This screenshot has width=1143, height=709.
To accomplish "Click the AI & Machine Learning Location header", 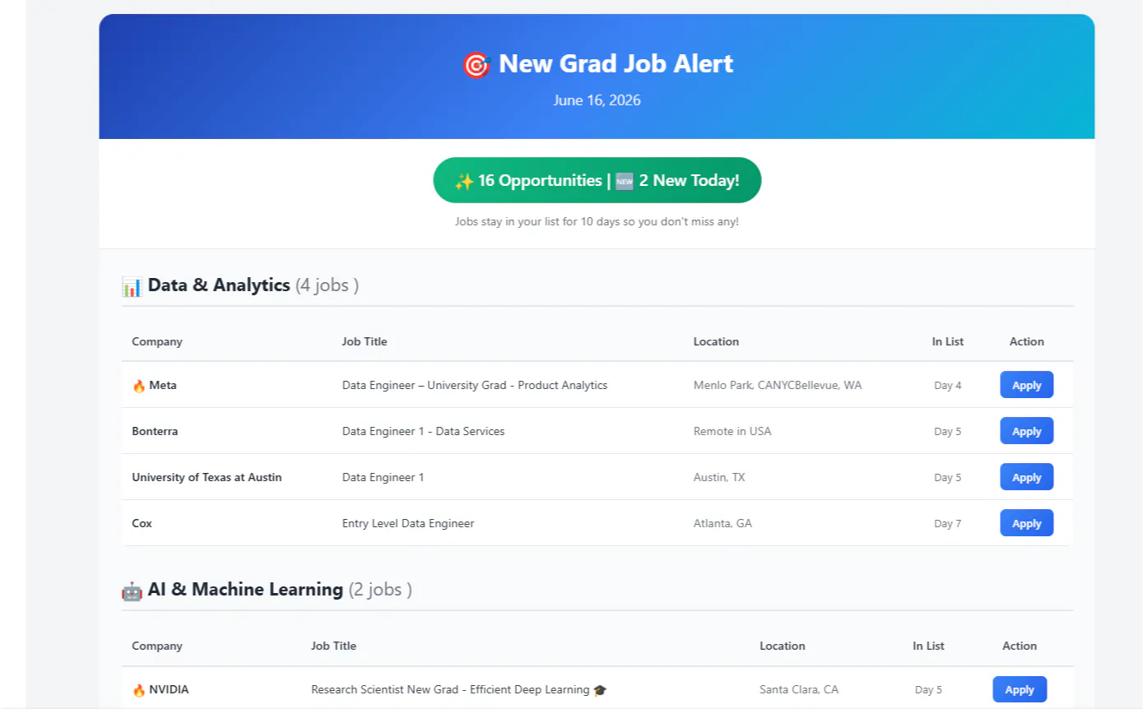I will tap(783, 646).
